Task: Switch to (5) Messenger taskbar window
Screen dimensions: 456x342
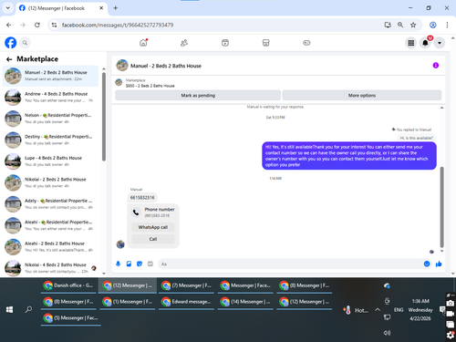Action: pos(71,317)
